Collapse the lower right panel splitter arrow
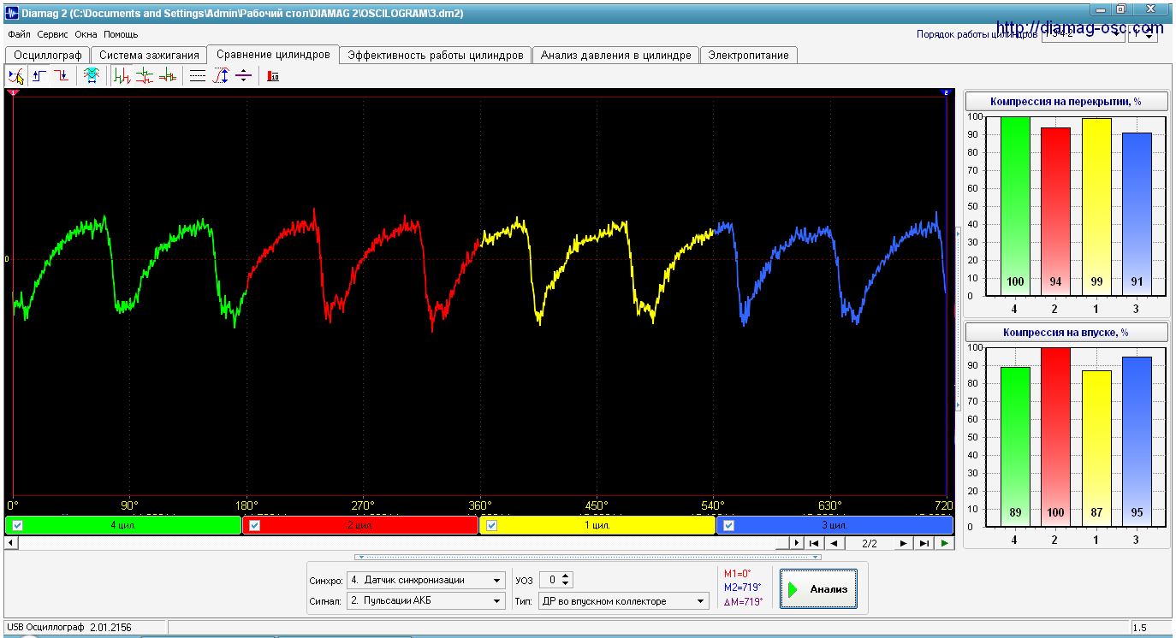 (x=958, y=405)
